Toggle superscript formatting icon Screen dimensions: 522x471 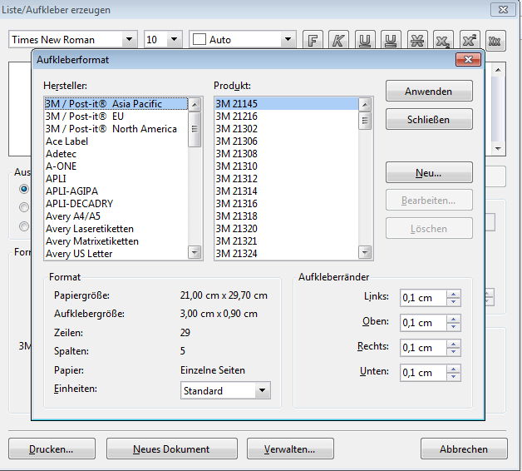pos(470,41)
